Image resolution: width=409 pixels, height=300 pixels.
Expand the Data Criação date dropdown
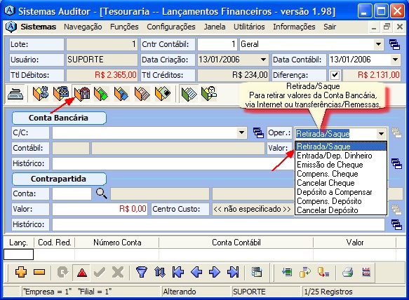(x=264, y=60)
